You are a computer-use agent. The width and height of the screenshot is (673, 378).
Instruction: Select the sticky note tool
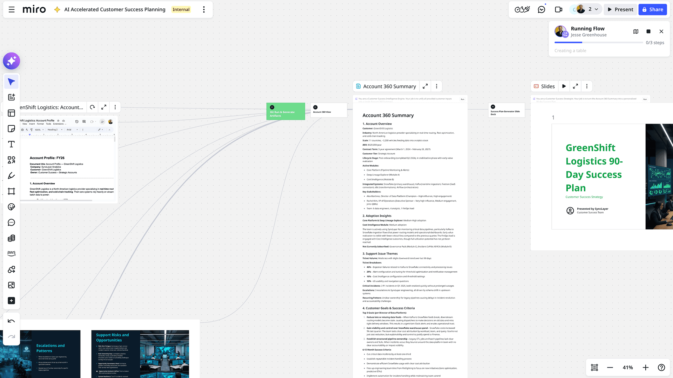[x=11, y=129]
